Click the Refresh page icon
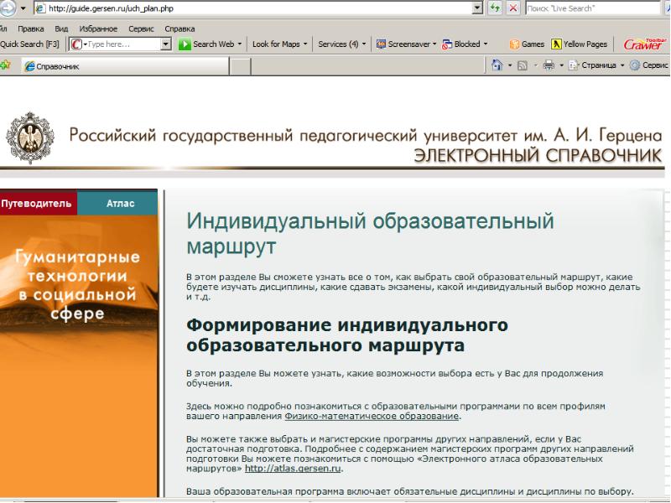671x503 pixels. (497, 8)
